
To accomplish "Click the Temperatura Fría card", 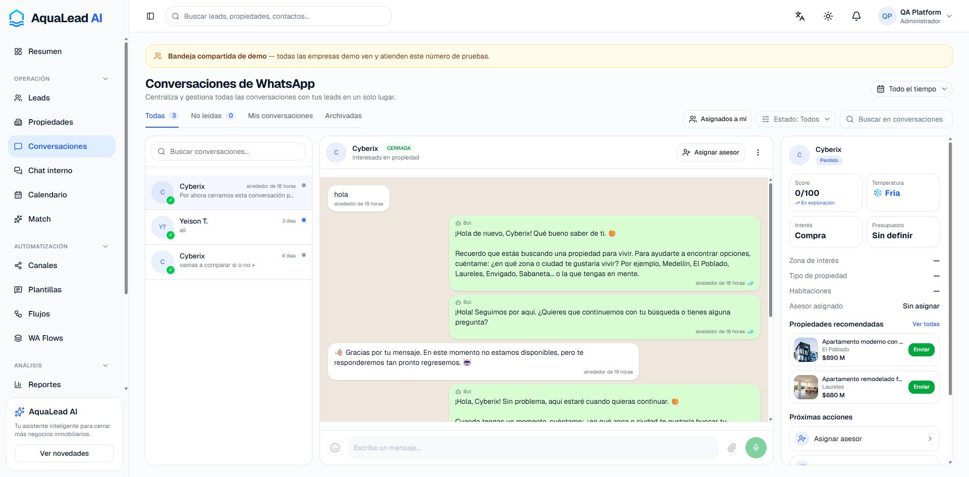I will point(903,193).
